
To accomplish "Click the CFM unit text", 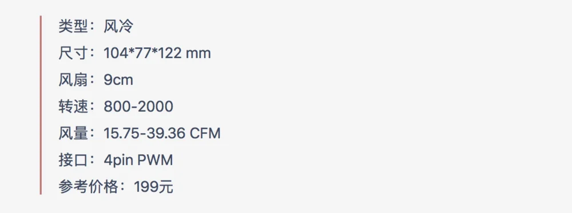I will [205, 133].
